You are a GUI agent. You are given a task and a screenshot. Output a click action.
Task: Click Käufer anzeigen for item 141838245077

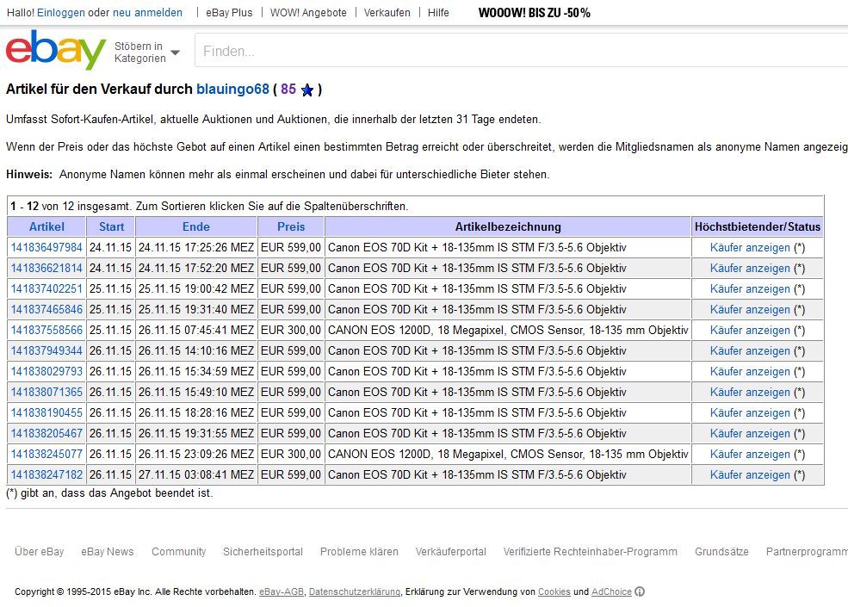(x=750, y=454)
